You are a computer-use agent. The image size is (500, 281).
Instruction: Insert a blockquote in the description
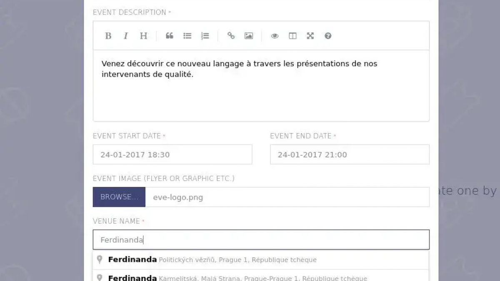170,36
